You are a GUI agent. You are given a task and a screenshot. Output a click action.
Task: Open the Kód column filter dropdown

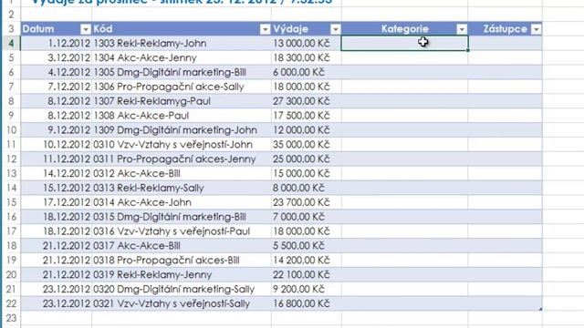(x=266, y=29)
